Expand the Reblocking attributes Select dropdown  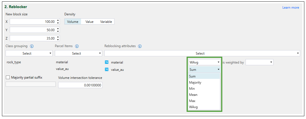(x=202, y=53)
